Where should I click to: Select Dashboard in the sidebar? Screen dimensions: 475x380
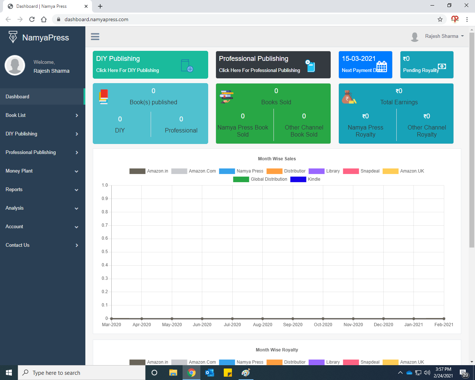42,96
